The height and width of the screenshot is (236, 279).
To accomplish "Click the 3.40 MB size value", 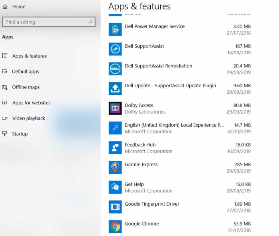I will pyautogui.click(x=242, y=27).
